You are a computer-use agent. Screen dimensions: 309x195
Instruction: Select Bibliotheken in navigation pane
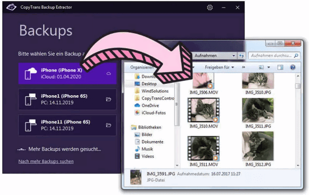146,127
